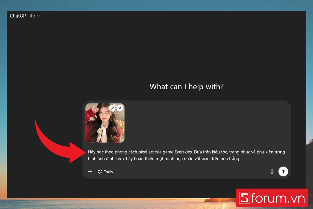Start voice dictation with microphone icon
The width and height of the screenshot is (313, 209).
tap(272, 172)
